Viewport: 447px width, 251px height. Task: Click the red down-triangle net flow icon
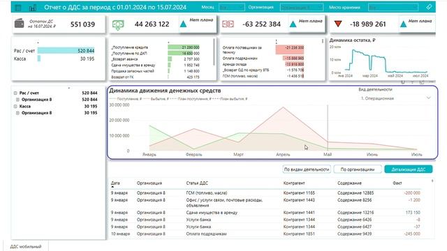(x=338, y=24)
